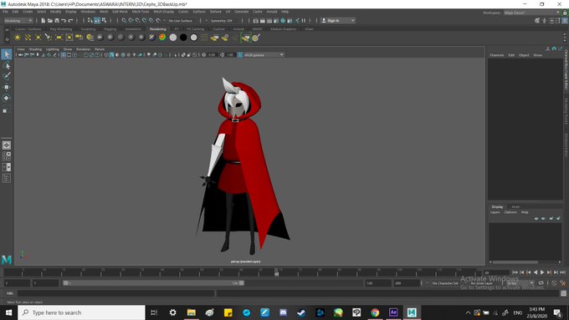Open the Shading viewport panel menu
Viewport: 569px width, 320px height.
pos(35,49)
